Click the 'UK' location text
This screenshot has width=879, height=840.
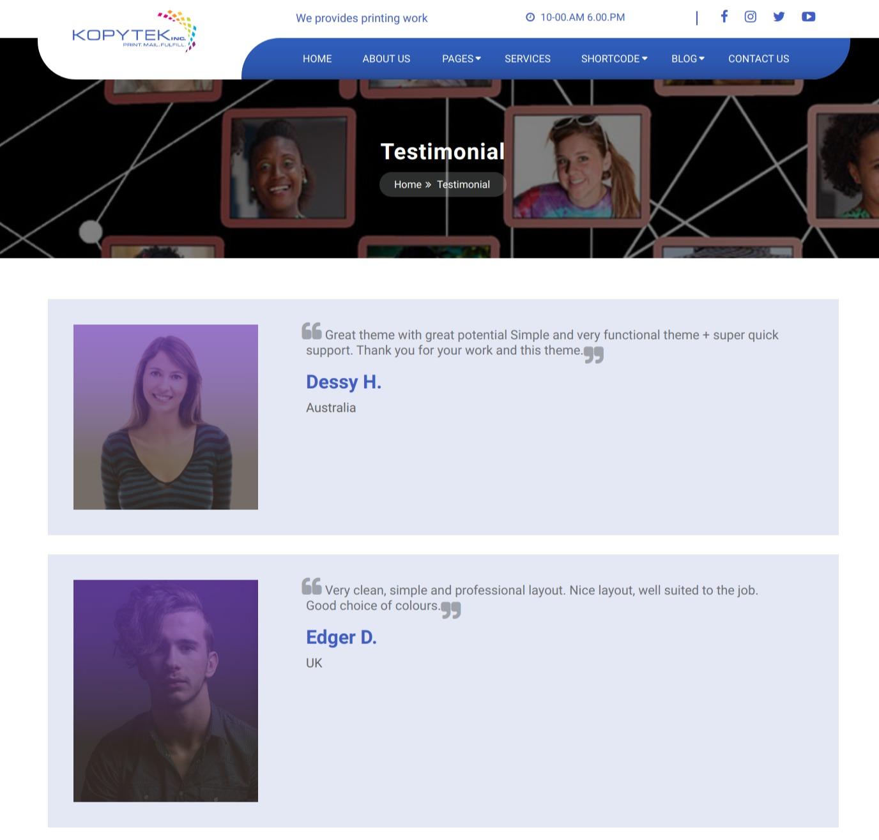point(314,663)
